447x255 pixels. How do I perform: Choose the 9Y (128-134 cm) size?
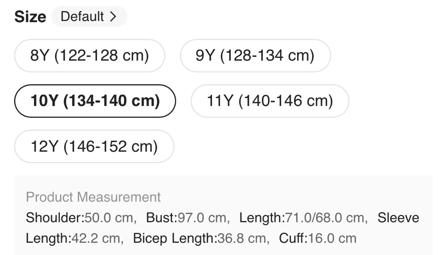(255, 56)
